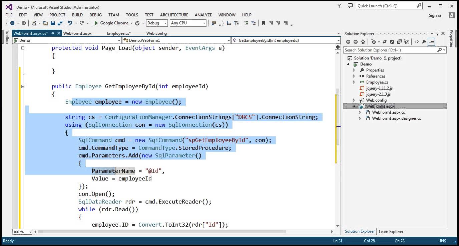
Task: Click the feedback icon beside Quick Launch
Action: click(x=350, y=6)
